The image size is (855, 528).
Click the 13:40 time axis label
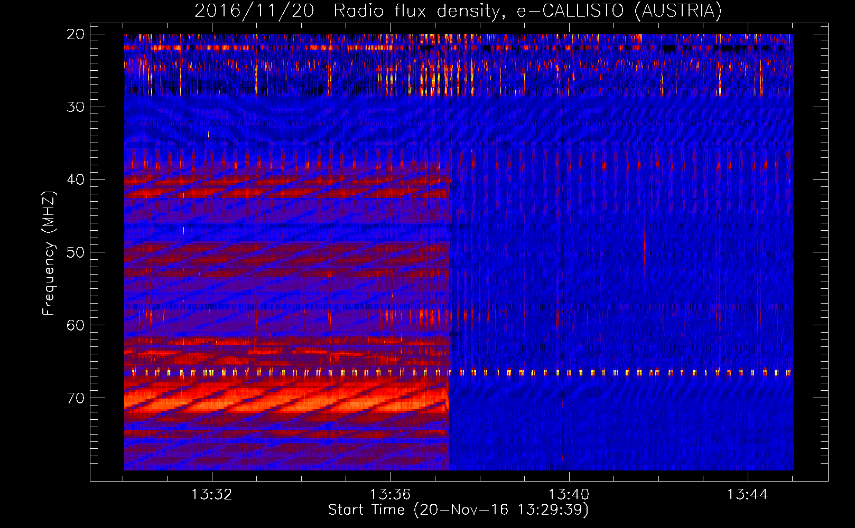569,495
